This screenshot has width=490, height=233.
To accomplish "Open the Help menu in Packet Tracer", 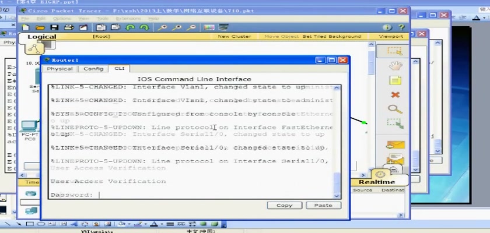I will pos(153,19).
